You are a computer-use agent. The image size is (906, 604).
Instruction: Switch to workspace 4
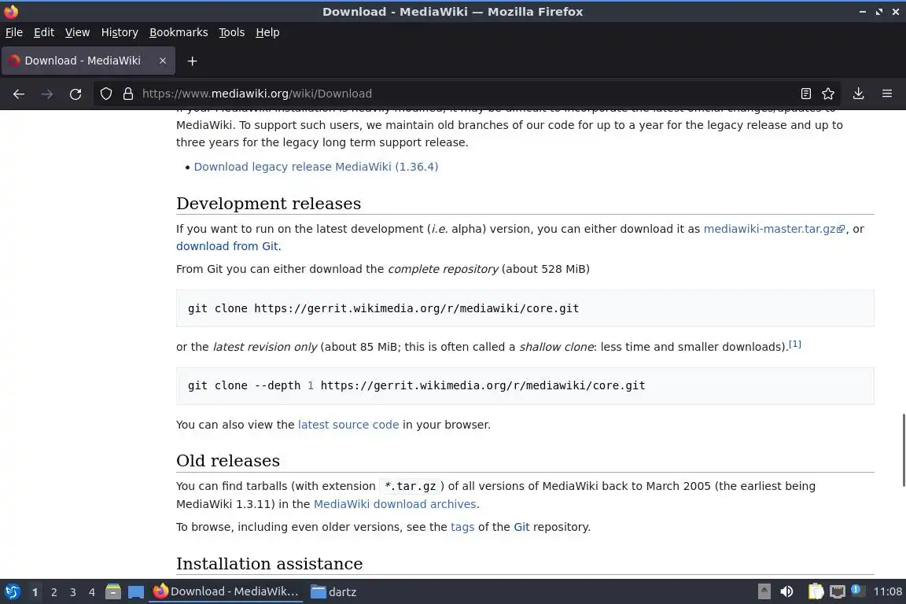tap(92, 592)
